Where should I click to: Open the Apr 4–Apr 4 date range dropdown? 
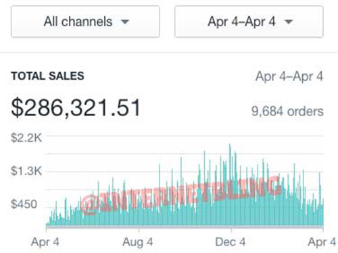point(249,22)
